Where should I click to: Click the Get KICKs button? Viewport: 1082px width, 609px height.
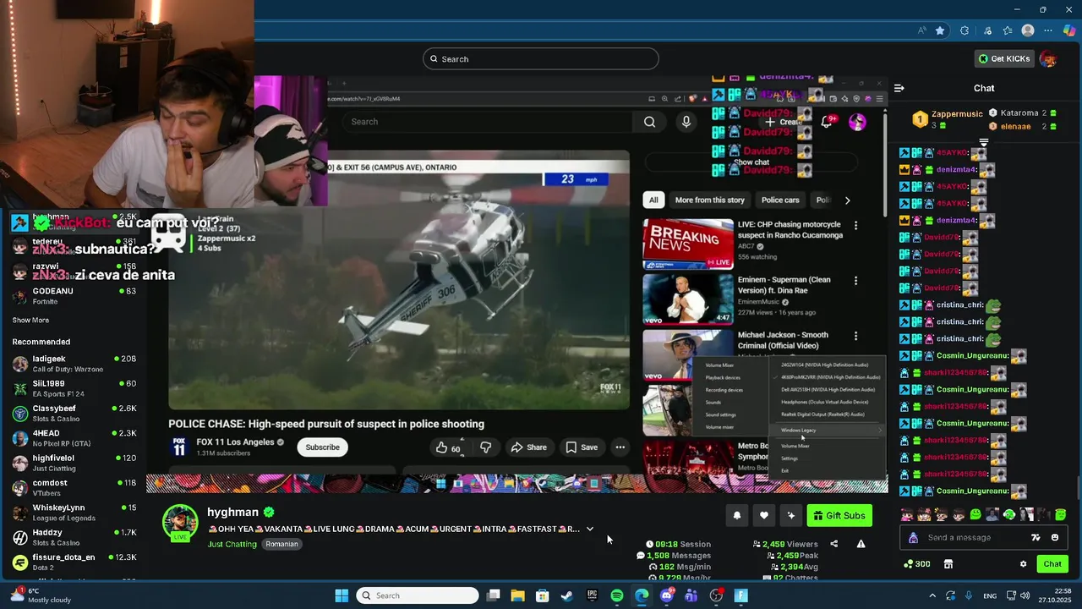pyautogui.click(x=1005, y=59)
